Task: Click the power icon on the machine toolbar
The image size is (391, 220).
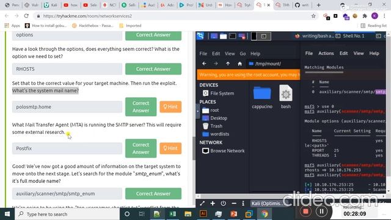Action: click(223, 204)
